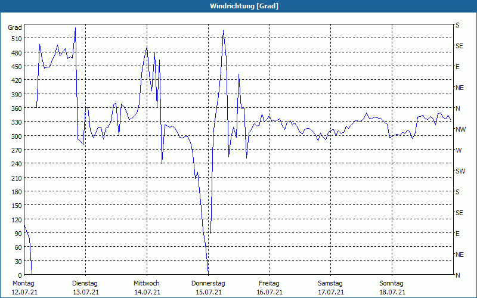This screenshot has height=298, width=477.
Task: Click the 270 axis label
Action: [17, 150]
